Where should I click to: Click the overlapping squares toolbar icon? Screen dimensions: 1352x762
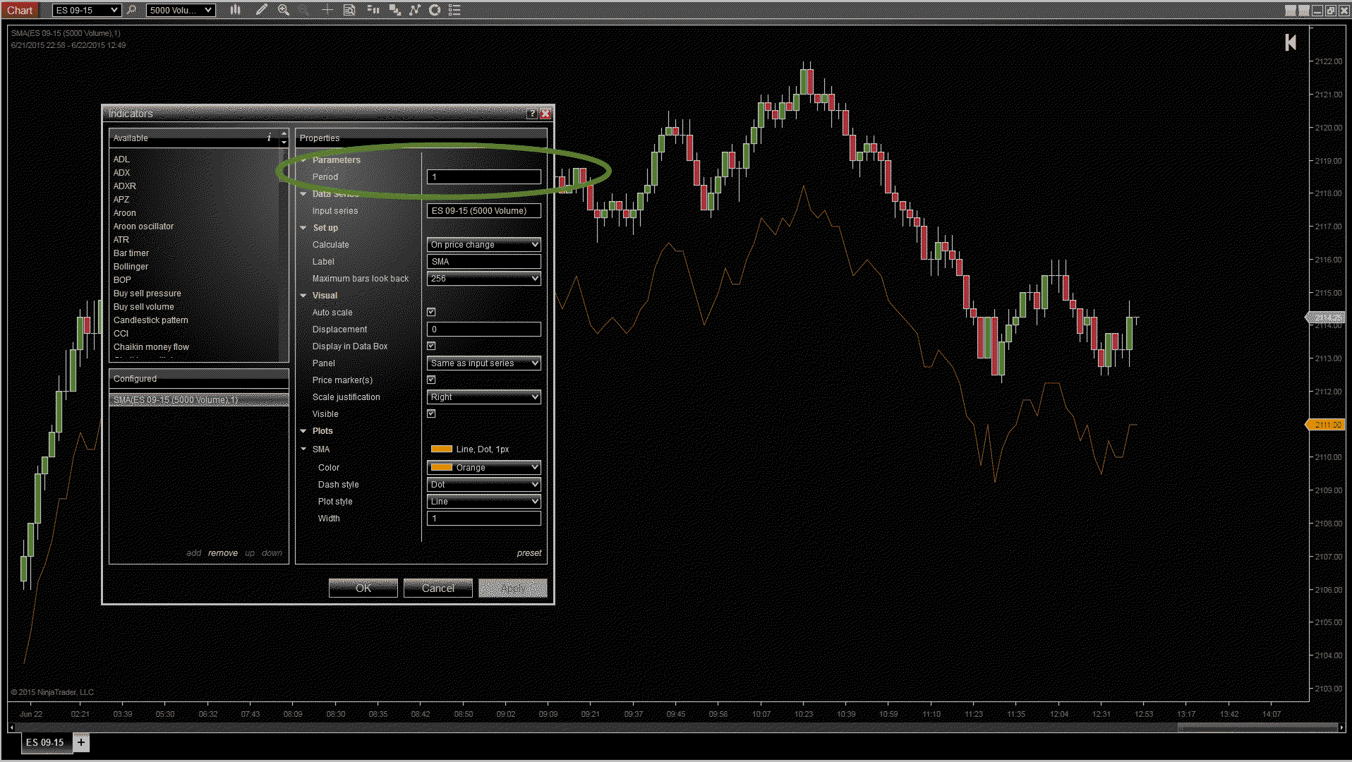tap(395, 10)
